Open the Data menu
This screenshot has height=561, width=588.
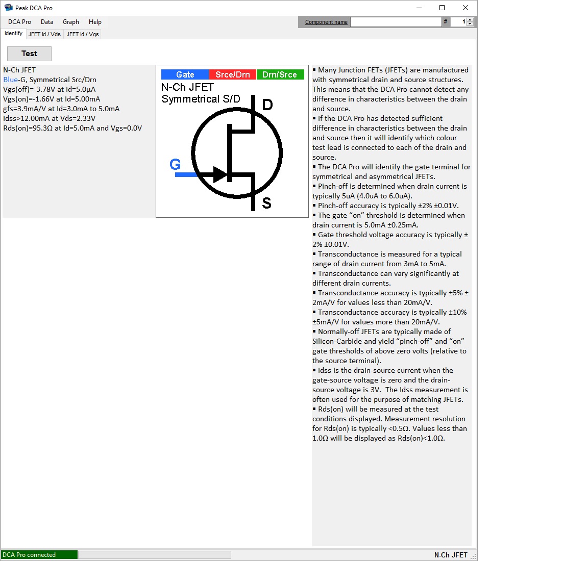[x=47, y=22]
